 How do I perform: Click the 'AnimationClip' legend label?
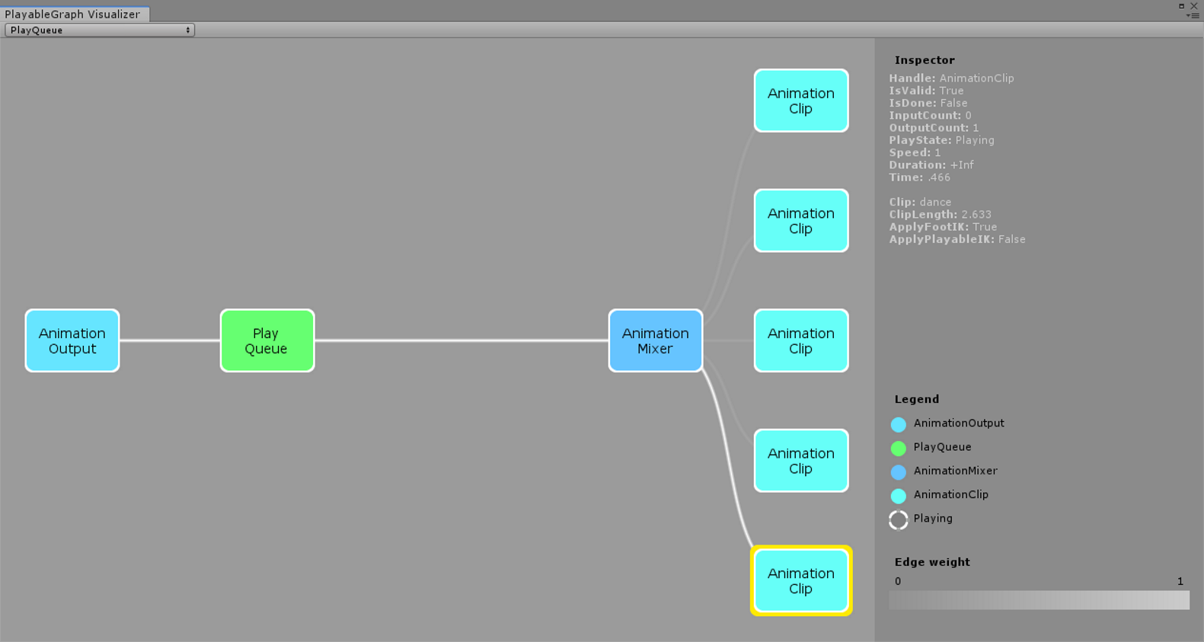(950, 494)
